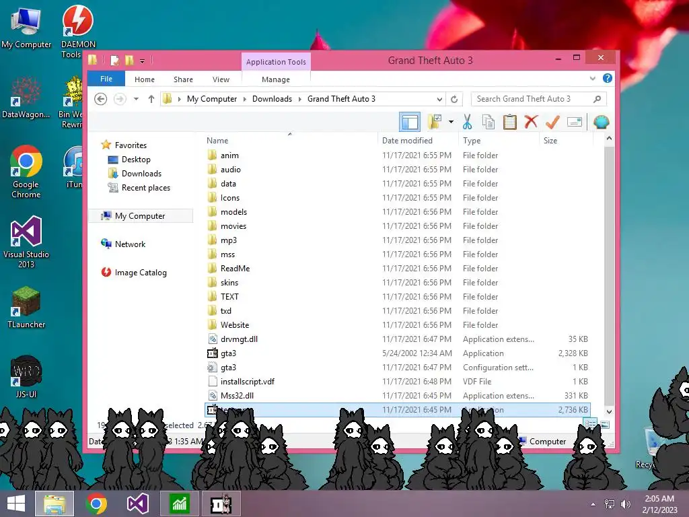The image size is (689, 517).
Task: Select Favorites in the navigation pane
Action: click(124, 145)
